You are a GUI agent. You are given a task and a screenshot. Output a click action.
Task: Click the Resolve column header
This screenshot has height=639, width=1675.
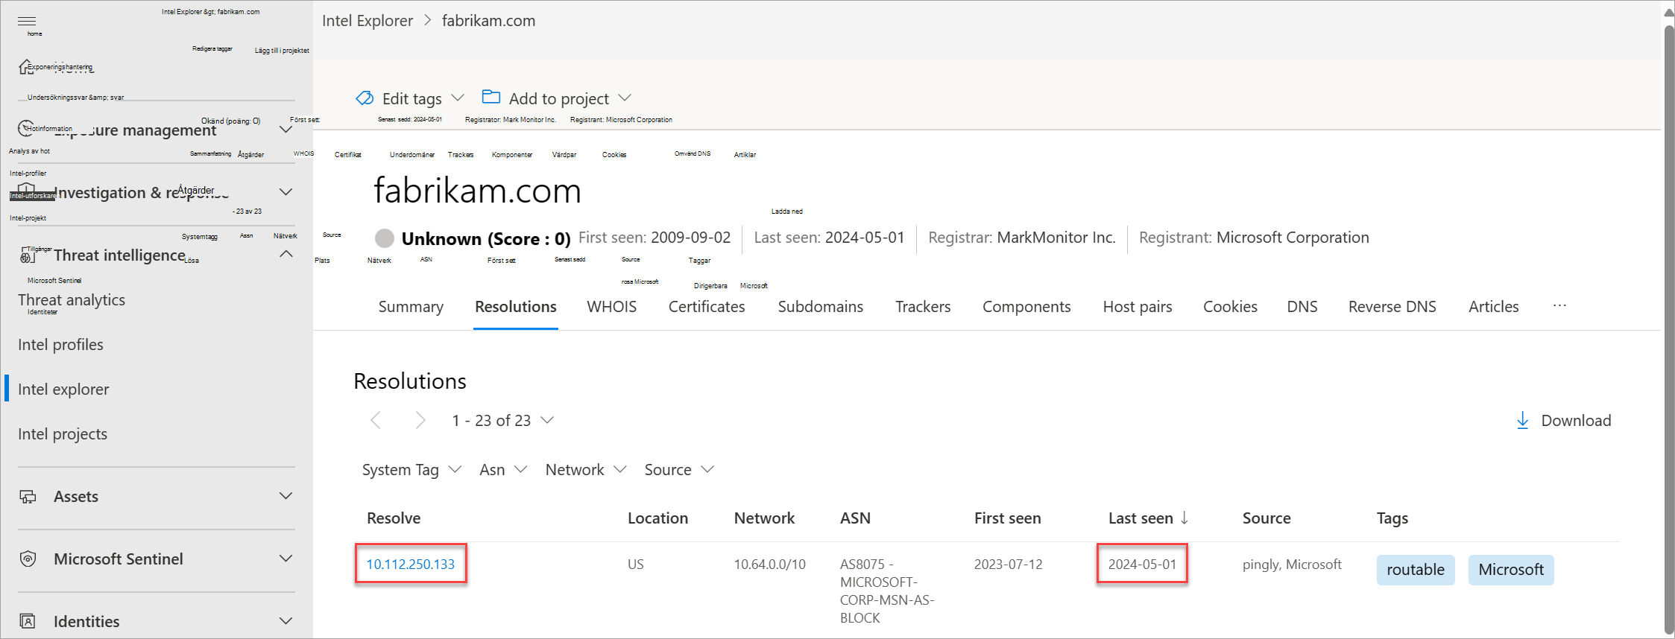[394, 518]
